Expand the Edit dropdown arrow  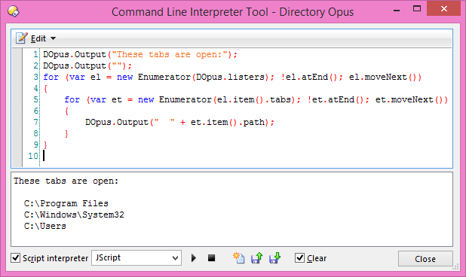pos(54,38)
